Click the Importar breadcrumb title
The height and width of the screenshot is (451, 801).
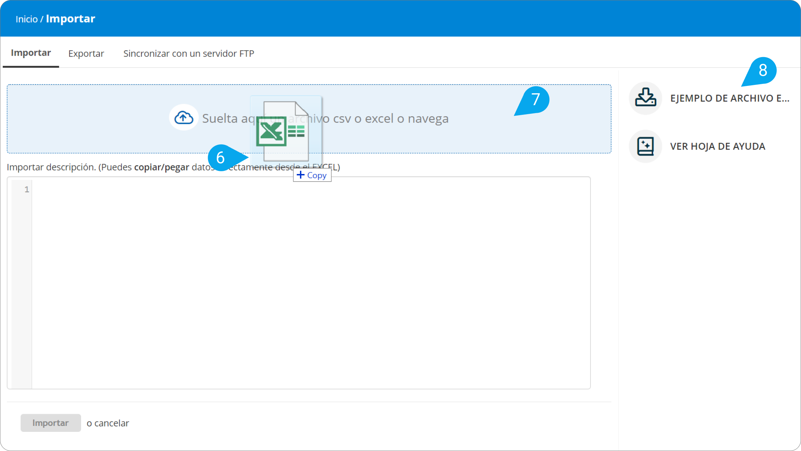tap(71, 18)
